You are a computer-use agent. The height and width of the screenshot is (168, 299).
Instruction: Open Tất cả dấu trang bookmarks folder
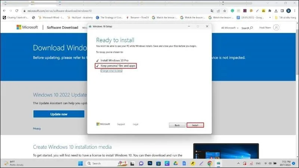(285, 18)
